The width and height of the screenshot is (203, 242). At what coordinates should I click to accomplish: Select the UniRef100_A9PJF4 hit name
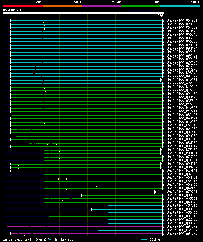[x=182, y=52]
